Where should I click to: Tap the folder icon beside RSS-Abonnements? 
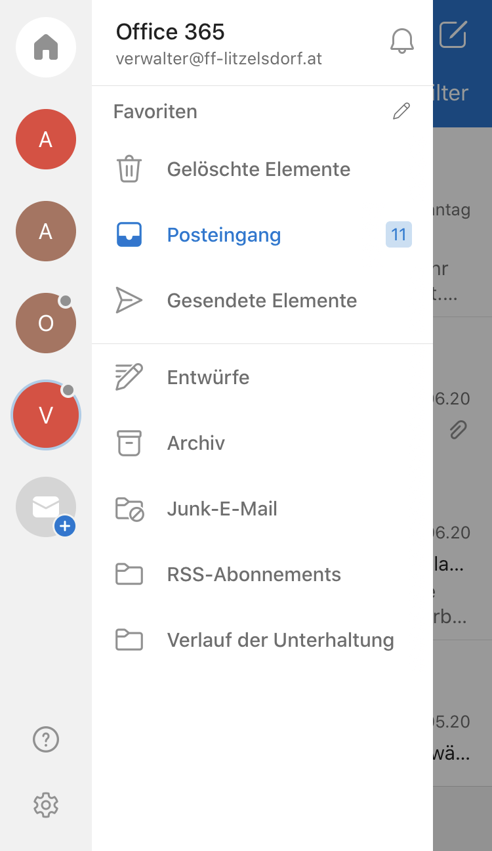click(129, 574)
